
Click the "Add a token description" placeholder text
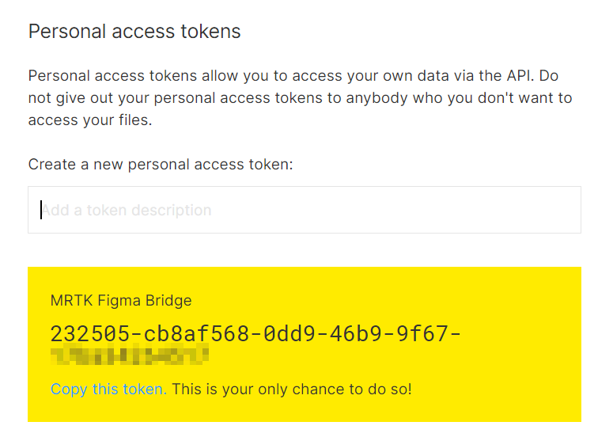(127, 211)
